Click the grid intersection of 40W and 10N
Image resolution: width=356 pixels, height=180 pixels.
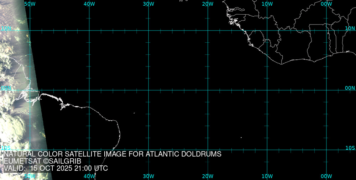click(x=89, y=31)
